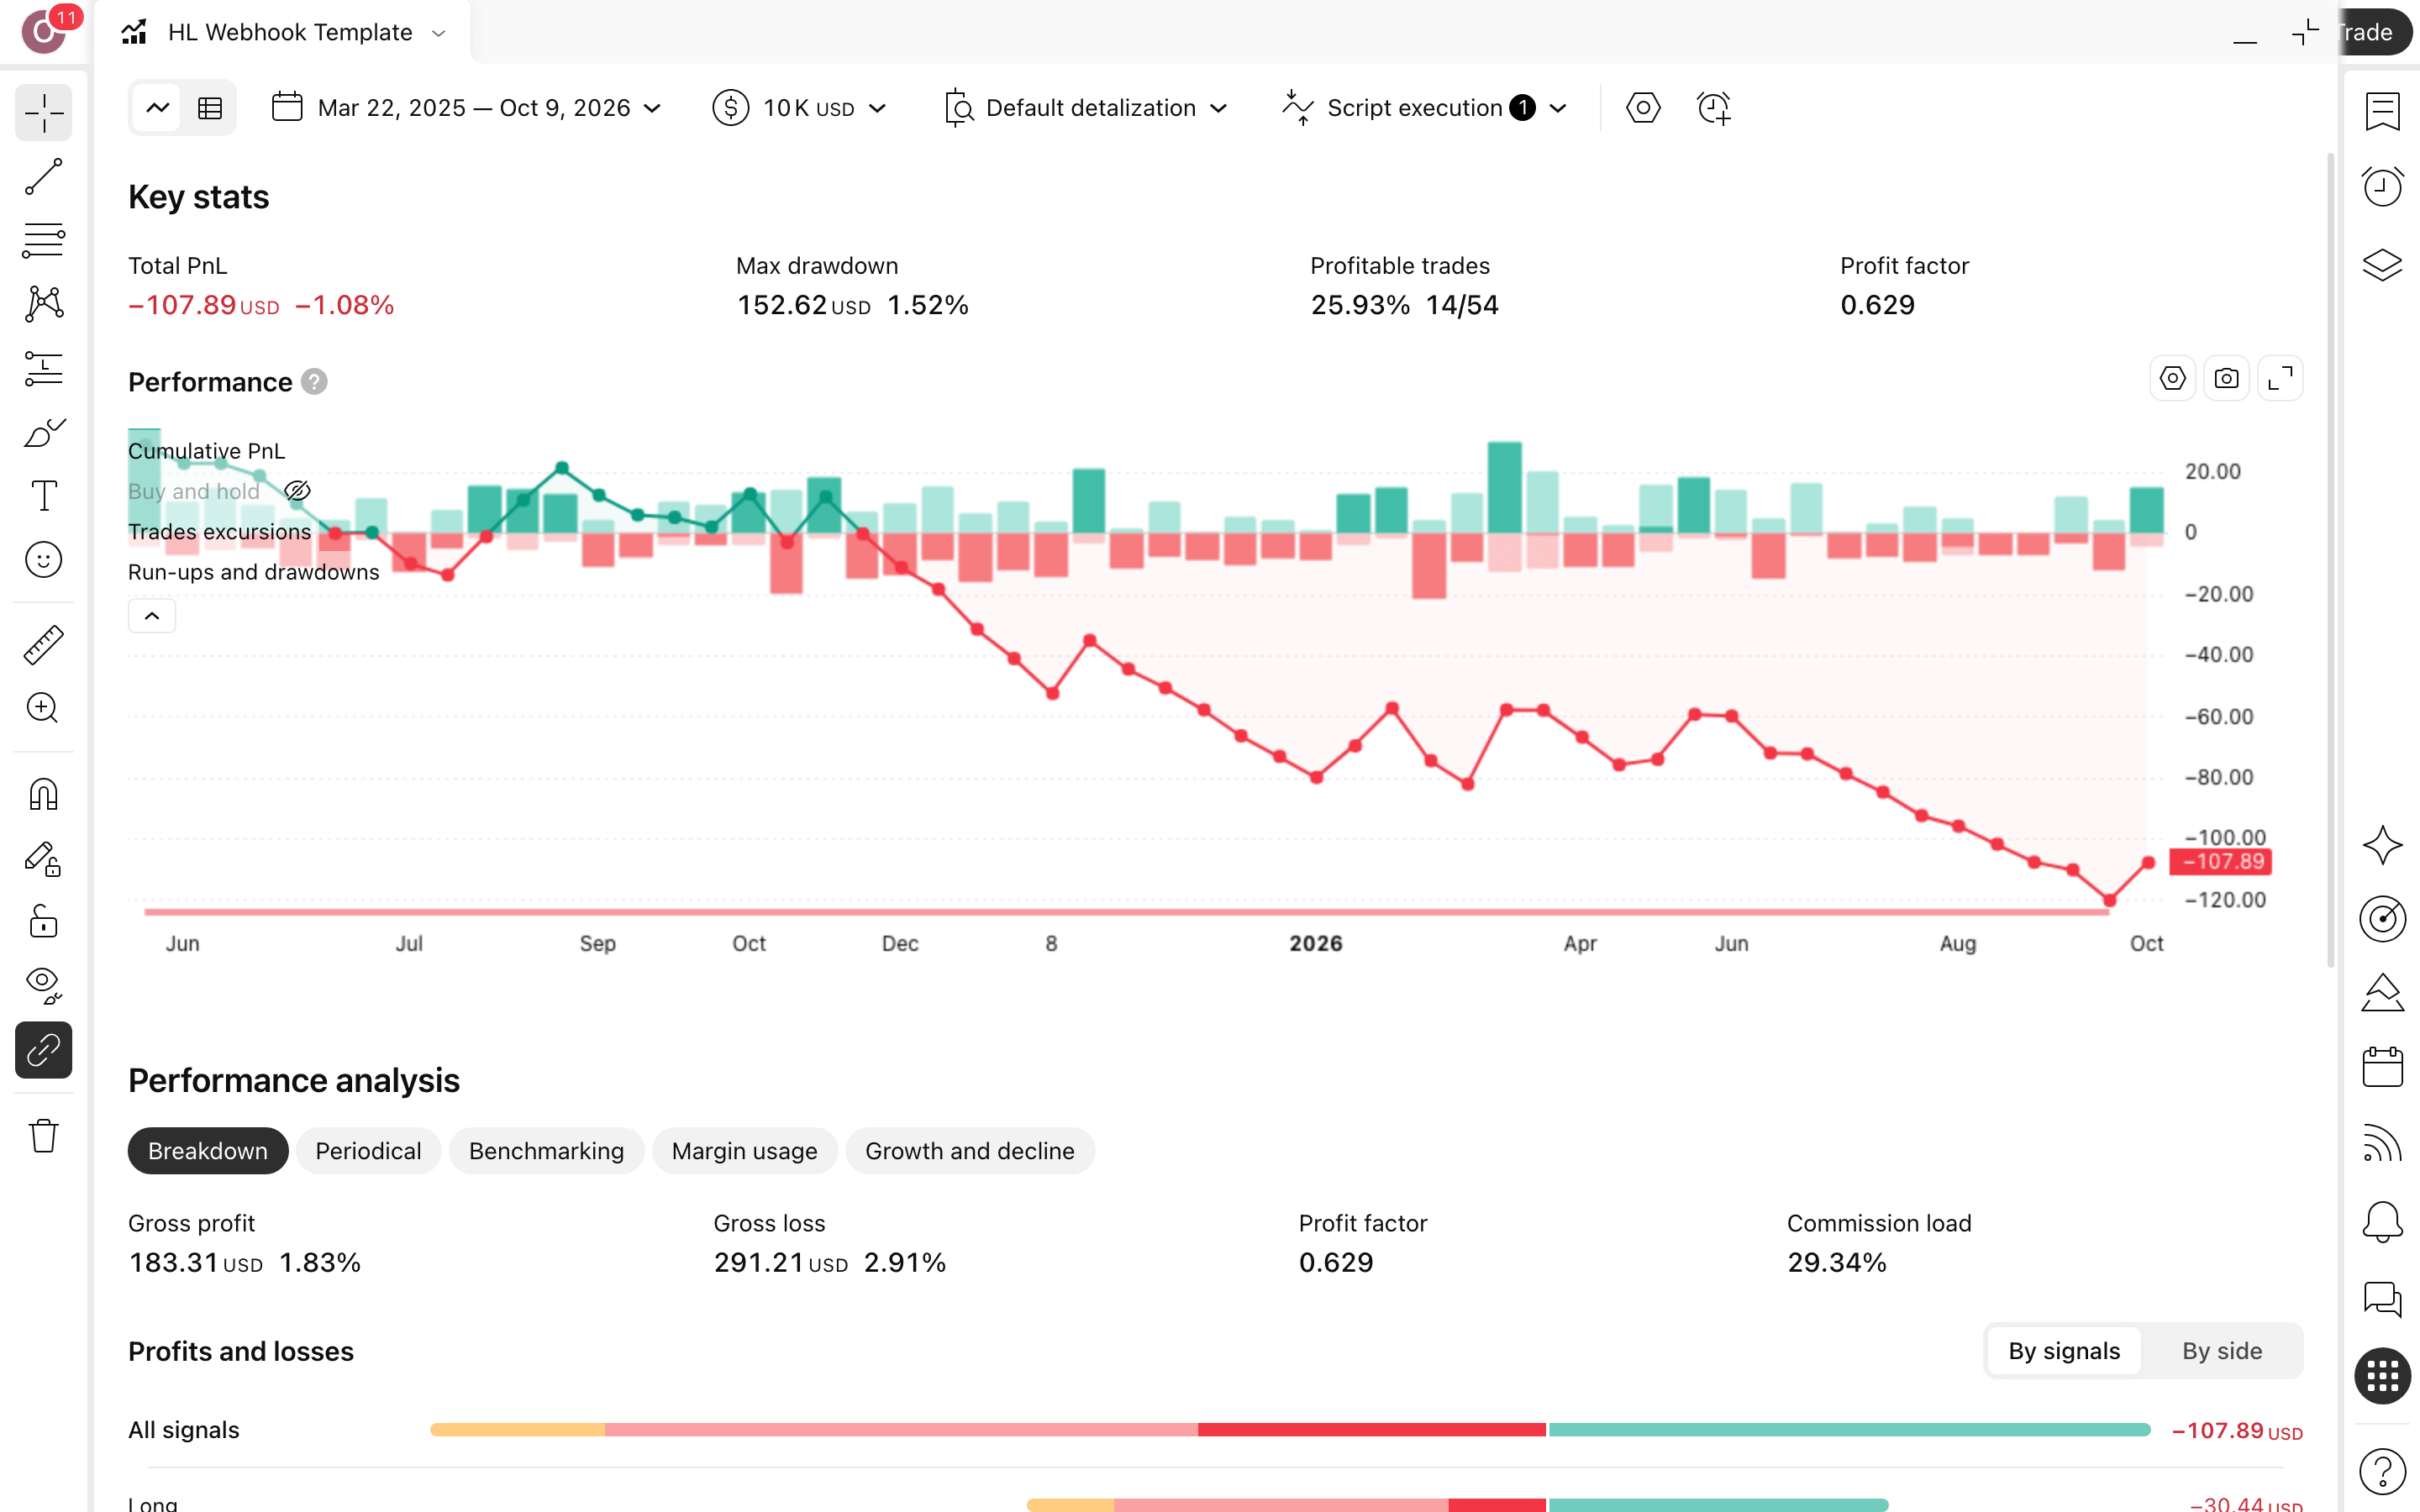This screenshot has width=2420, height=1512.
Task: Open the help center question icon
Action: (2382, 1470)
